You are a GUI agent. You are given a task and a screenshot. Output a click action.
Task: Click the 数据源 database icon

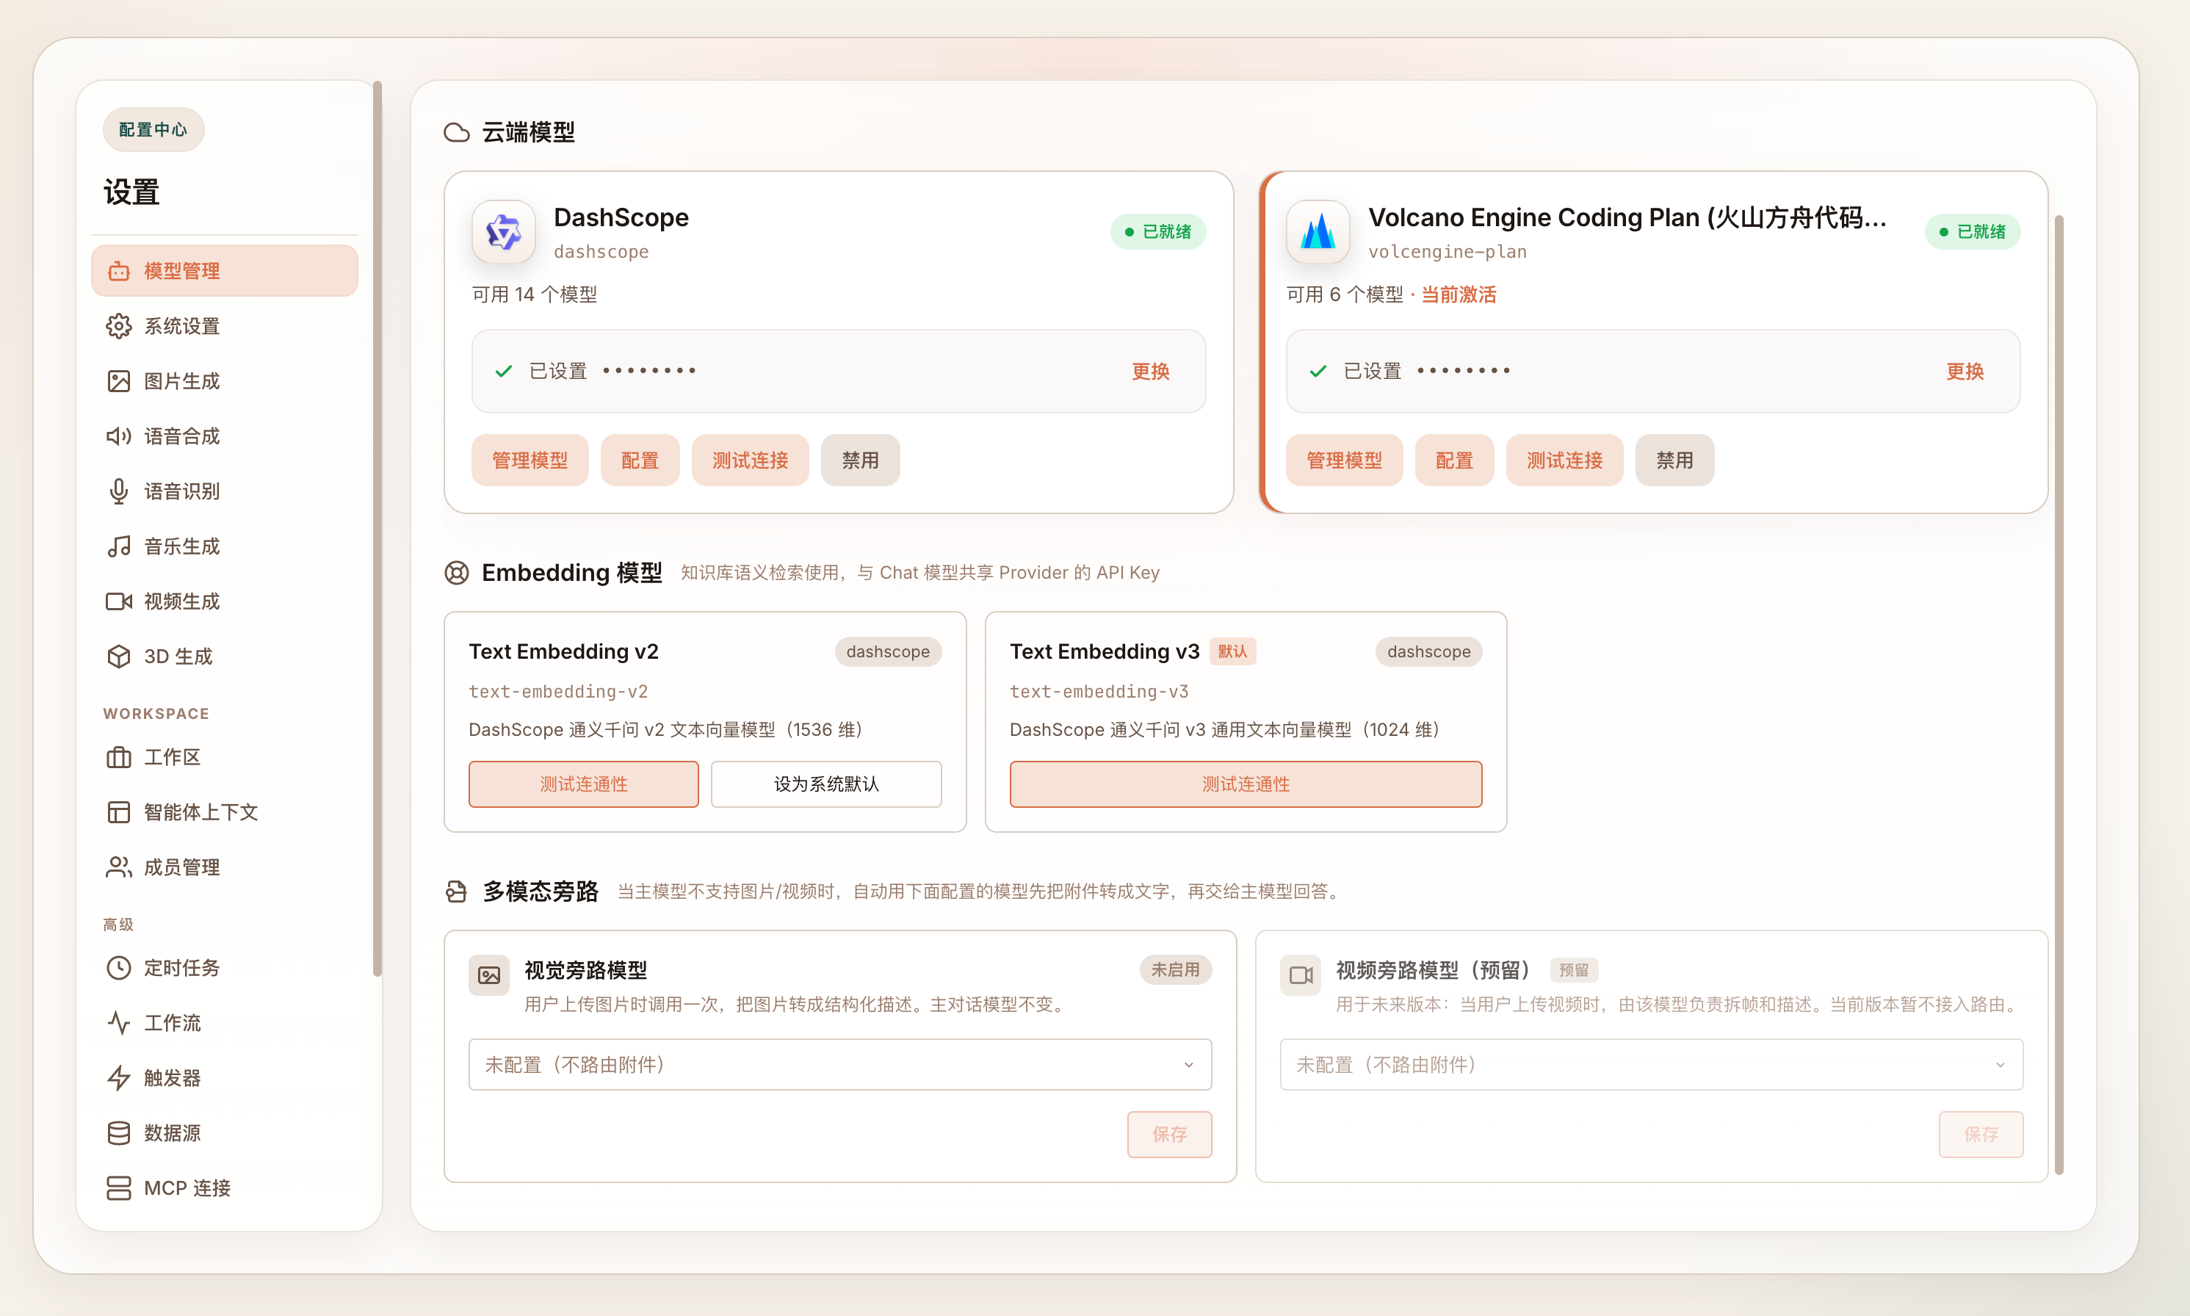(118, 1132)
